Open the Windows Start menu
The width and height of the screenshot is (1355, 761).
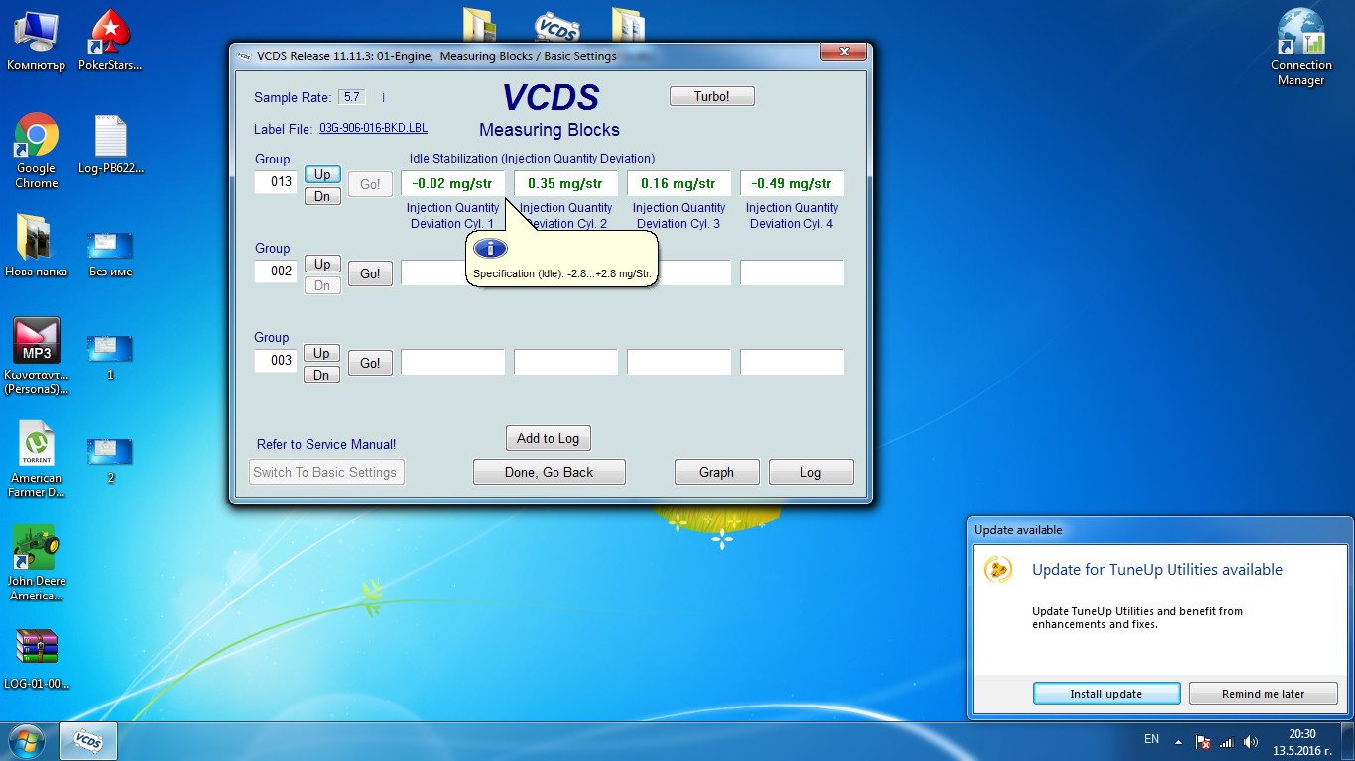pos(26,740)
